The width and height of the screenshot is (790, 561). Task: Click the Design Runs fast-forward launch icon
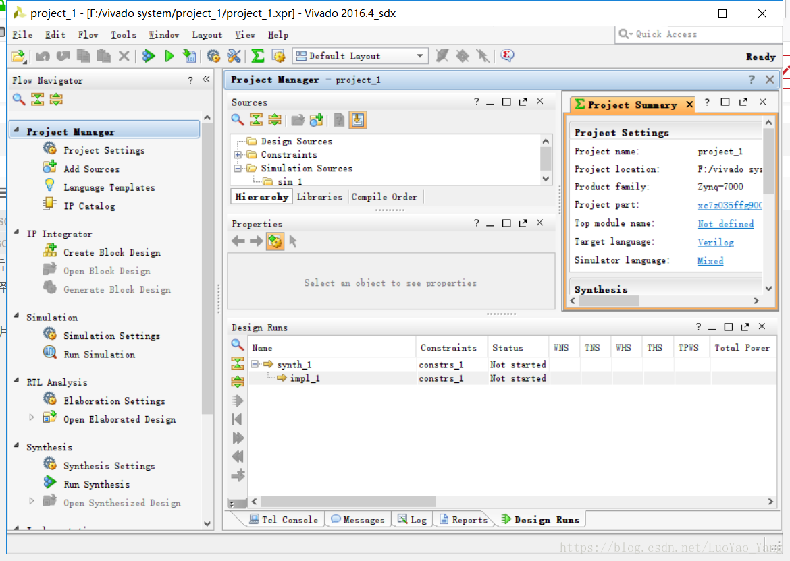click(237, 438)
